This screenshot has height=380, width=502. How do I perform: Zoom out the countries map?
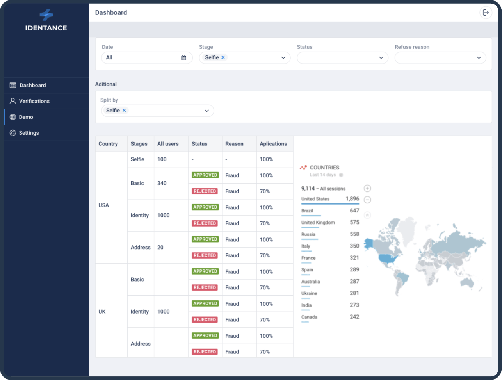tap(367, 200)
